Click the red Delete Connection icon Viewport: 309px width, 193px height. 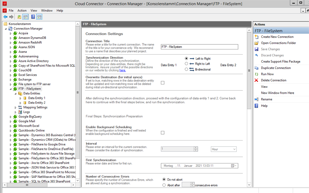256,80
